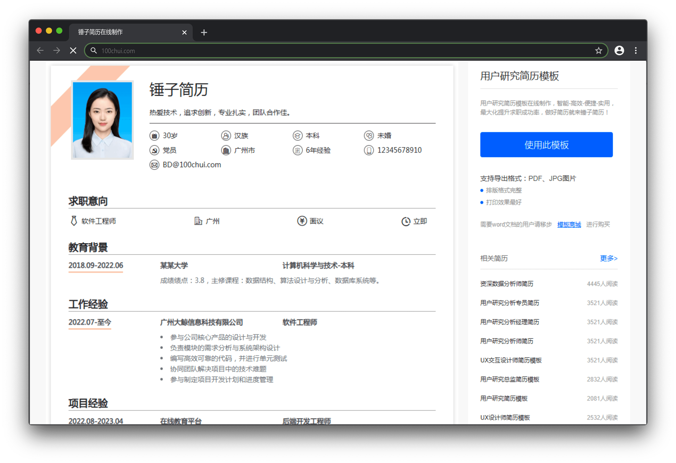Click the clock icon beside 立即
Image resolution: width=676 pixels, height=463 pixels.
(405, 221)
